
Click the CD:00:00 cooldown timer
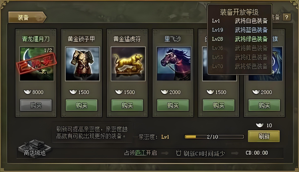point(257,153)
